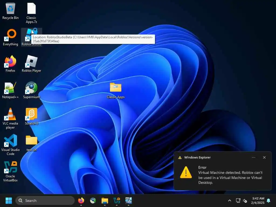Select the Notepad++ desktop shortcut

point(11,90)
